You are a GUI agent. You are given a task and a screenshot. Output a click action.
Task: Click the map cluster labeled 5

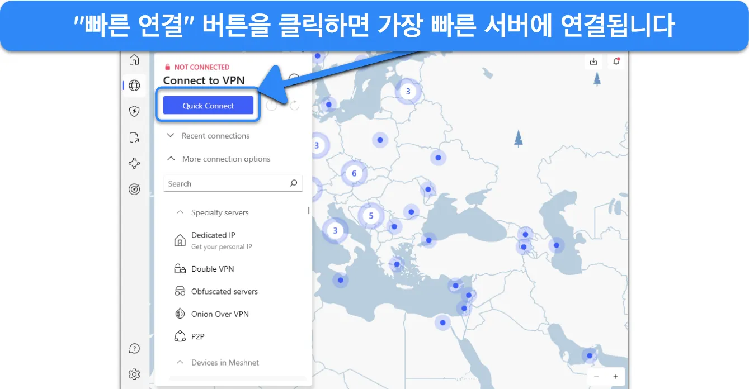[371, 216]
